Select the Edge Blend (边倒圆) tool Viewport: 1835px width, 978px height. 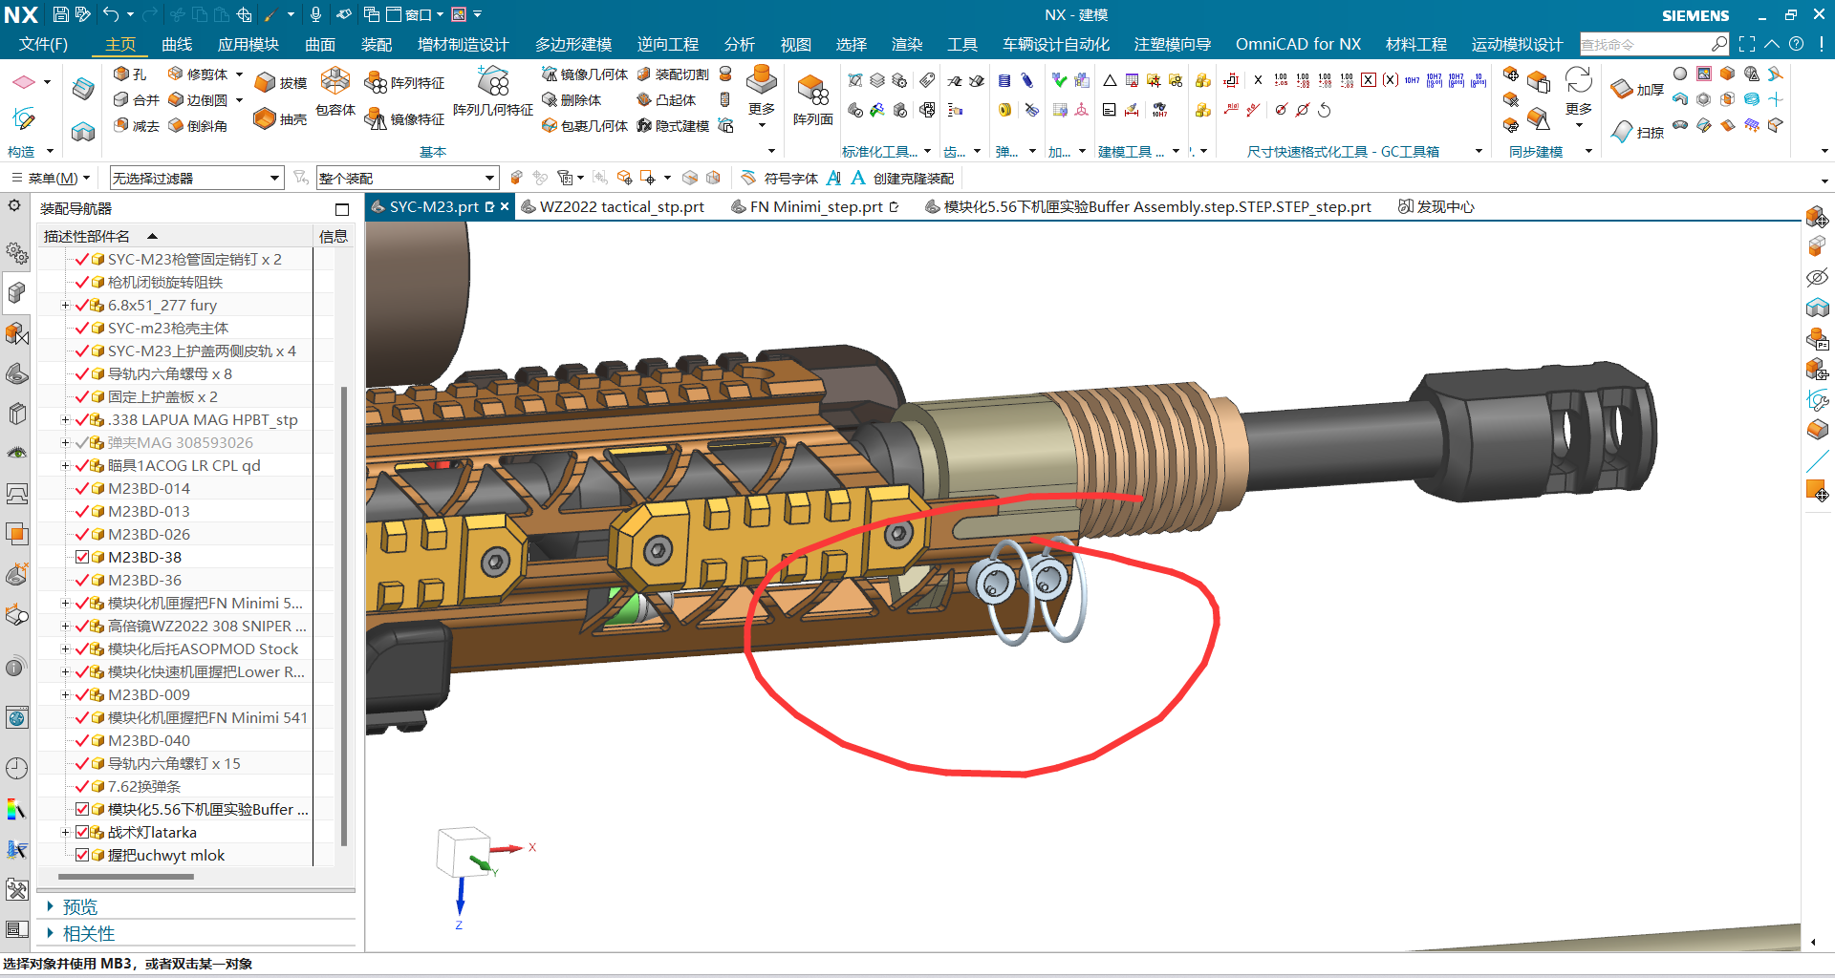[199, 99]
